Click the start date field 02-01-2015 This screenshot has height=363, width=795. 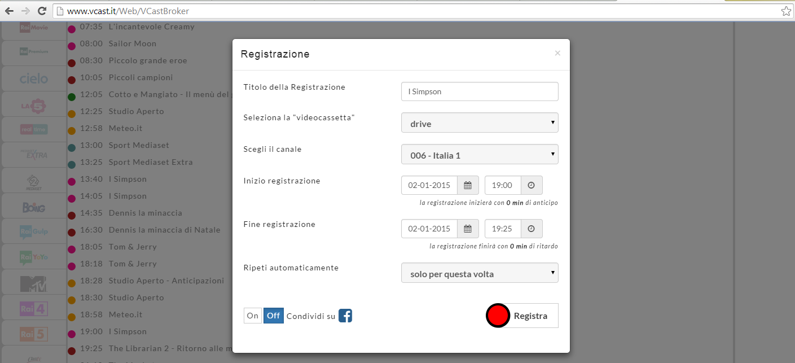tap(429, 185)
